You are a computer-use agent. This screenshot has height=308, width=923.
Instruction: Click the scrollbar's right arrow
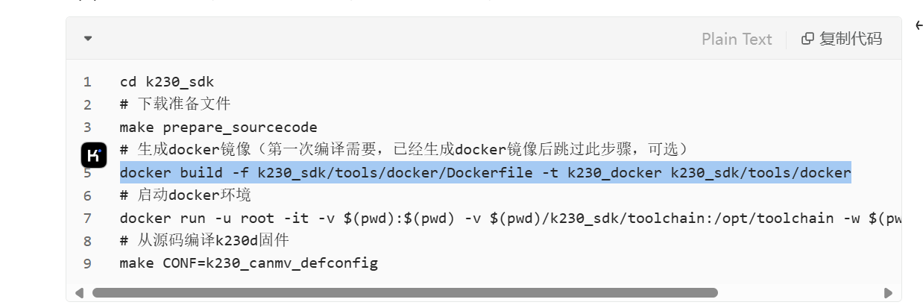point(887,293)
